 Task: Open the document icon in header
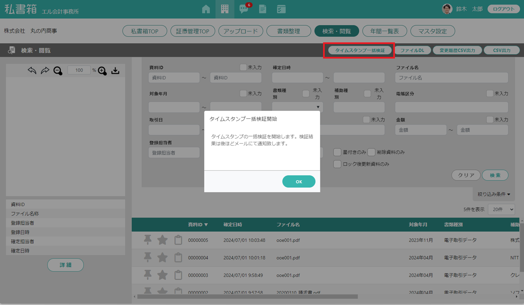pyautogui.click(x=262, y=9)
